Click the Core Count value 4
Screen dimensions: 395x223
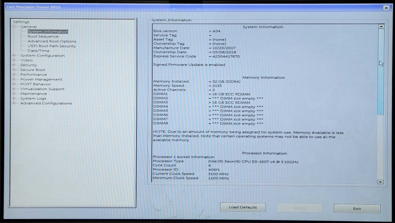click(x=209, y=165)
